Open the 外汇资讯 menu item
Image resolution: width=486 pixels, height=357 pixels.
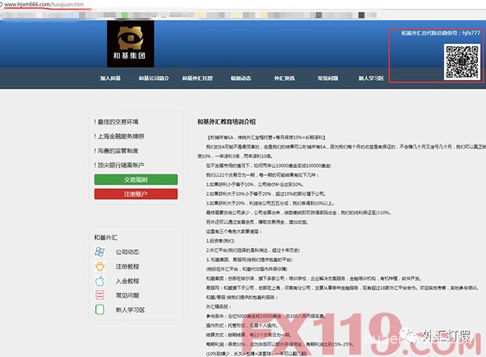284,79
